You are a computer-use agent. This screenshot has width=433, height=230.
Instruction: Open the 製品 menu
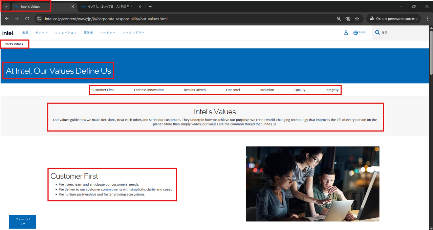[x=25, y=33]
